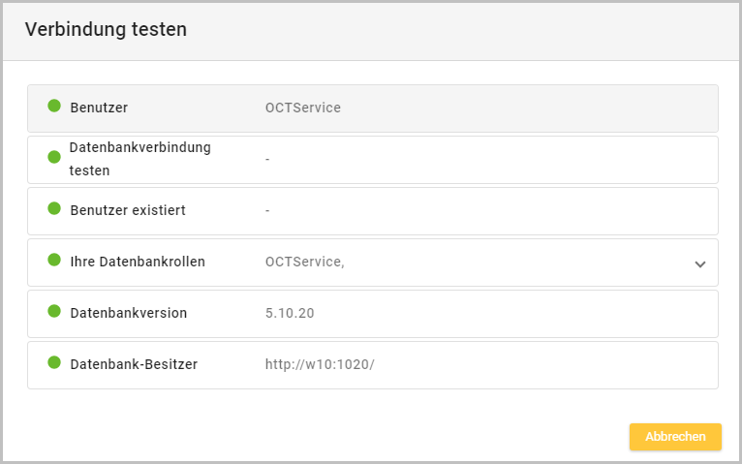The height and width of the screenshot is (464, 742).
Task: Click the green dot next to Benutzer existiert
Action: pyautogui.click(x=54, y=209)
